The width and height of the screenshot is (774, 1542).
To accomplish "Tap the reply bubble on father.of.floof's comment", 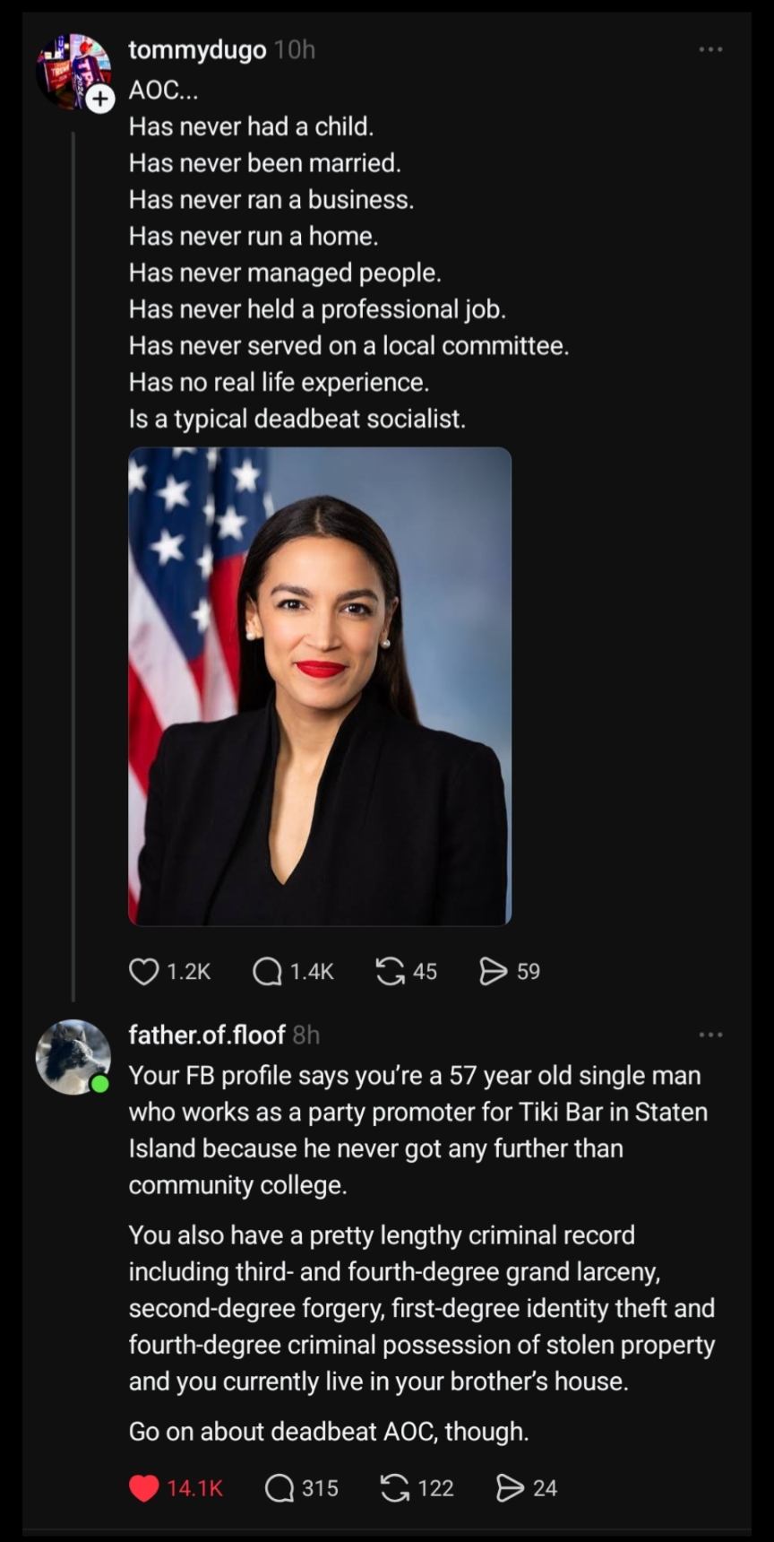I will click(279, 1488).
